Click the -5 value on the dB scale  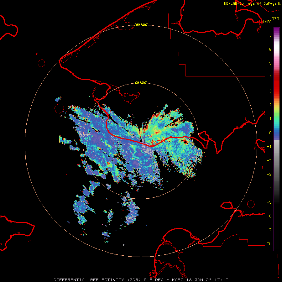(x=269, y=202)
